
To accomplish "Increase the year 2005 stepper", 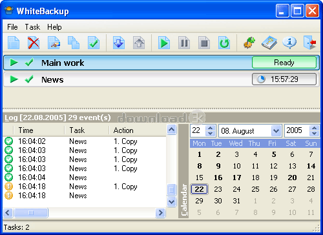I will pyautogui.click(x=314, y=128).
